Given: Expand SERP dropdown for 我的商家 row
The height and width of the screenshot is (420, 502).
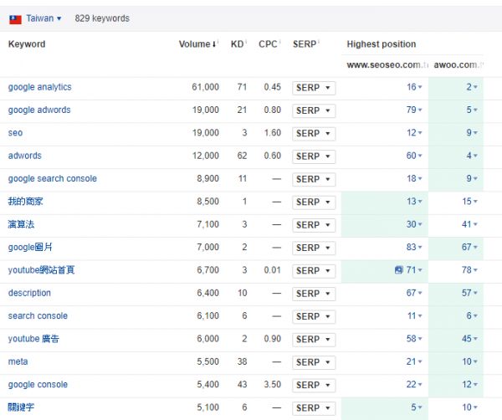Looking at the screenshot, I should click(314, 202).
